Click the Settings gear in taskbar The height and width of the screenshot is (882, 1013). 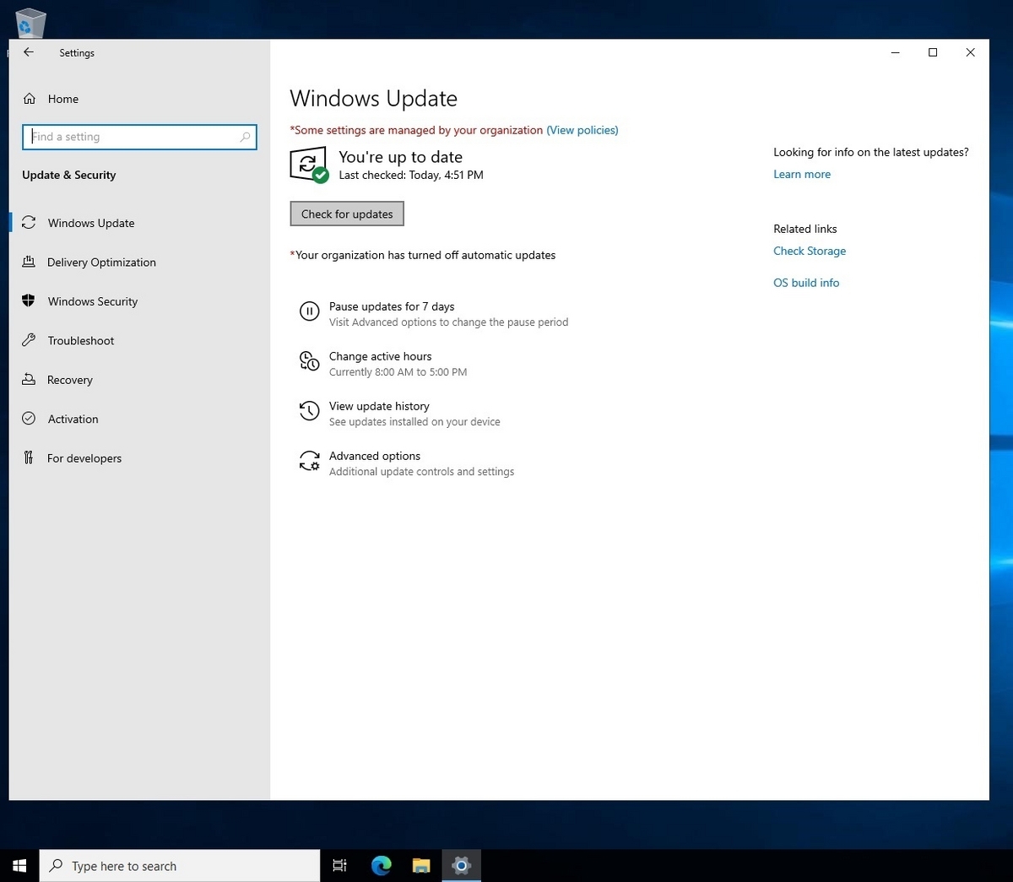click(x=461, y=866)
